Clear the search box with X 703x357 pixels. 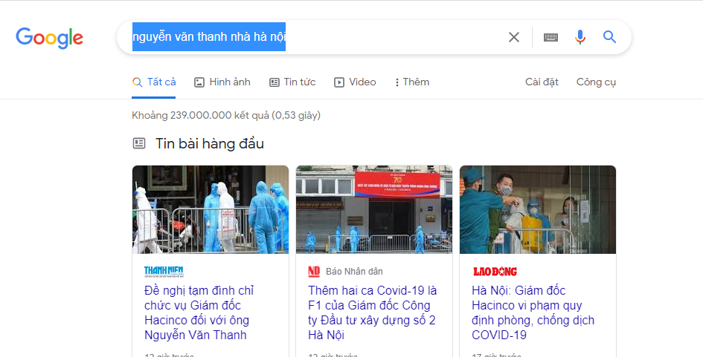point(514,37)
